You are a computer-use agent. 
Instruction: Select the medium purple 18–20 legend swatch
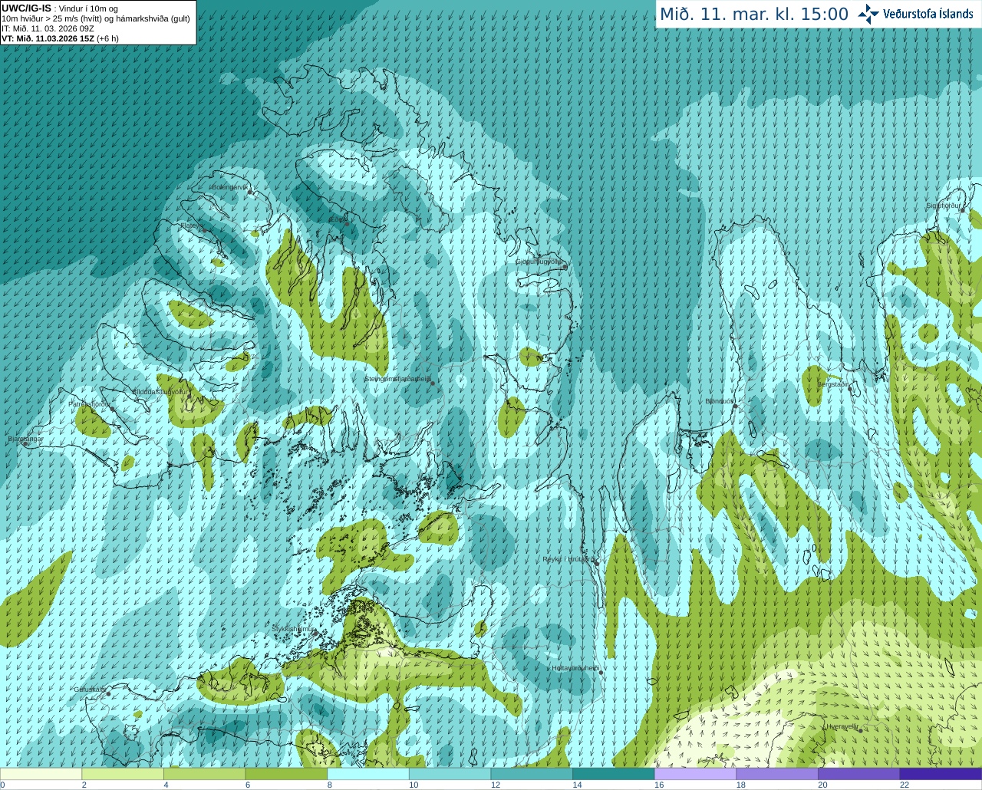click(777, 774)
